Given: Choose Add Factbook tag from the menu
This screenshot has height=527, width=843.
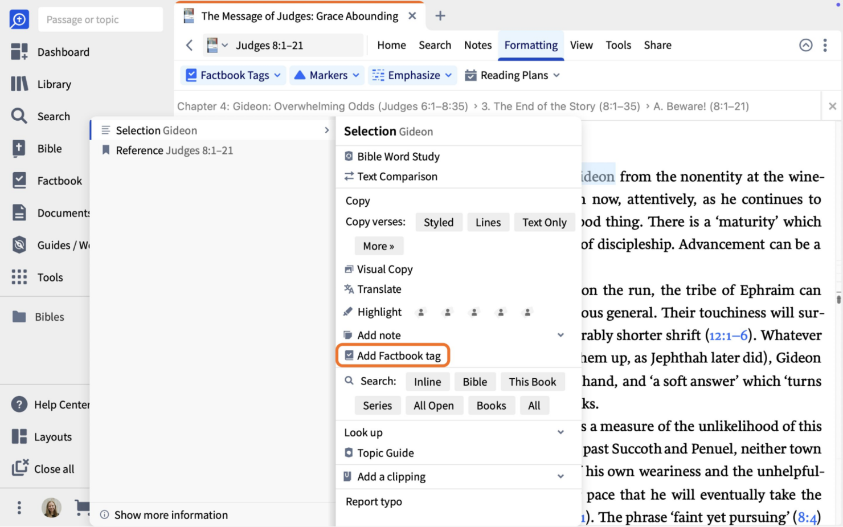Looking at the screenshot, I should point(393,355).
